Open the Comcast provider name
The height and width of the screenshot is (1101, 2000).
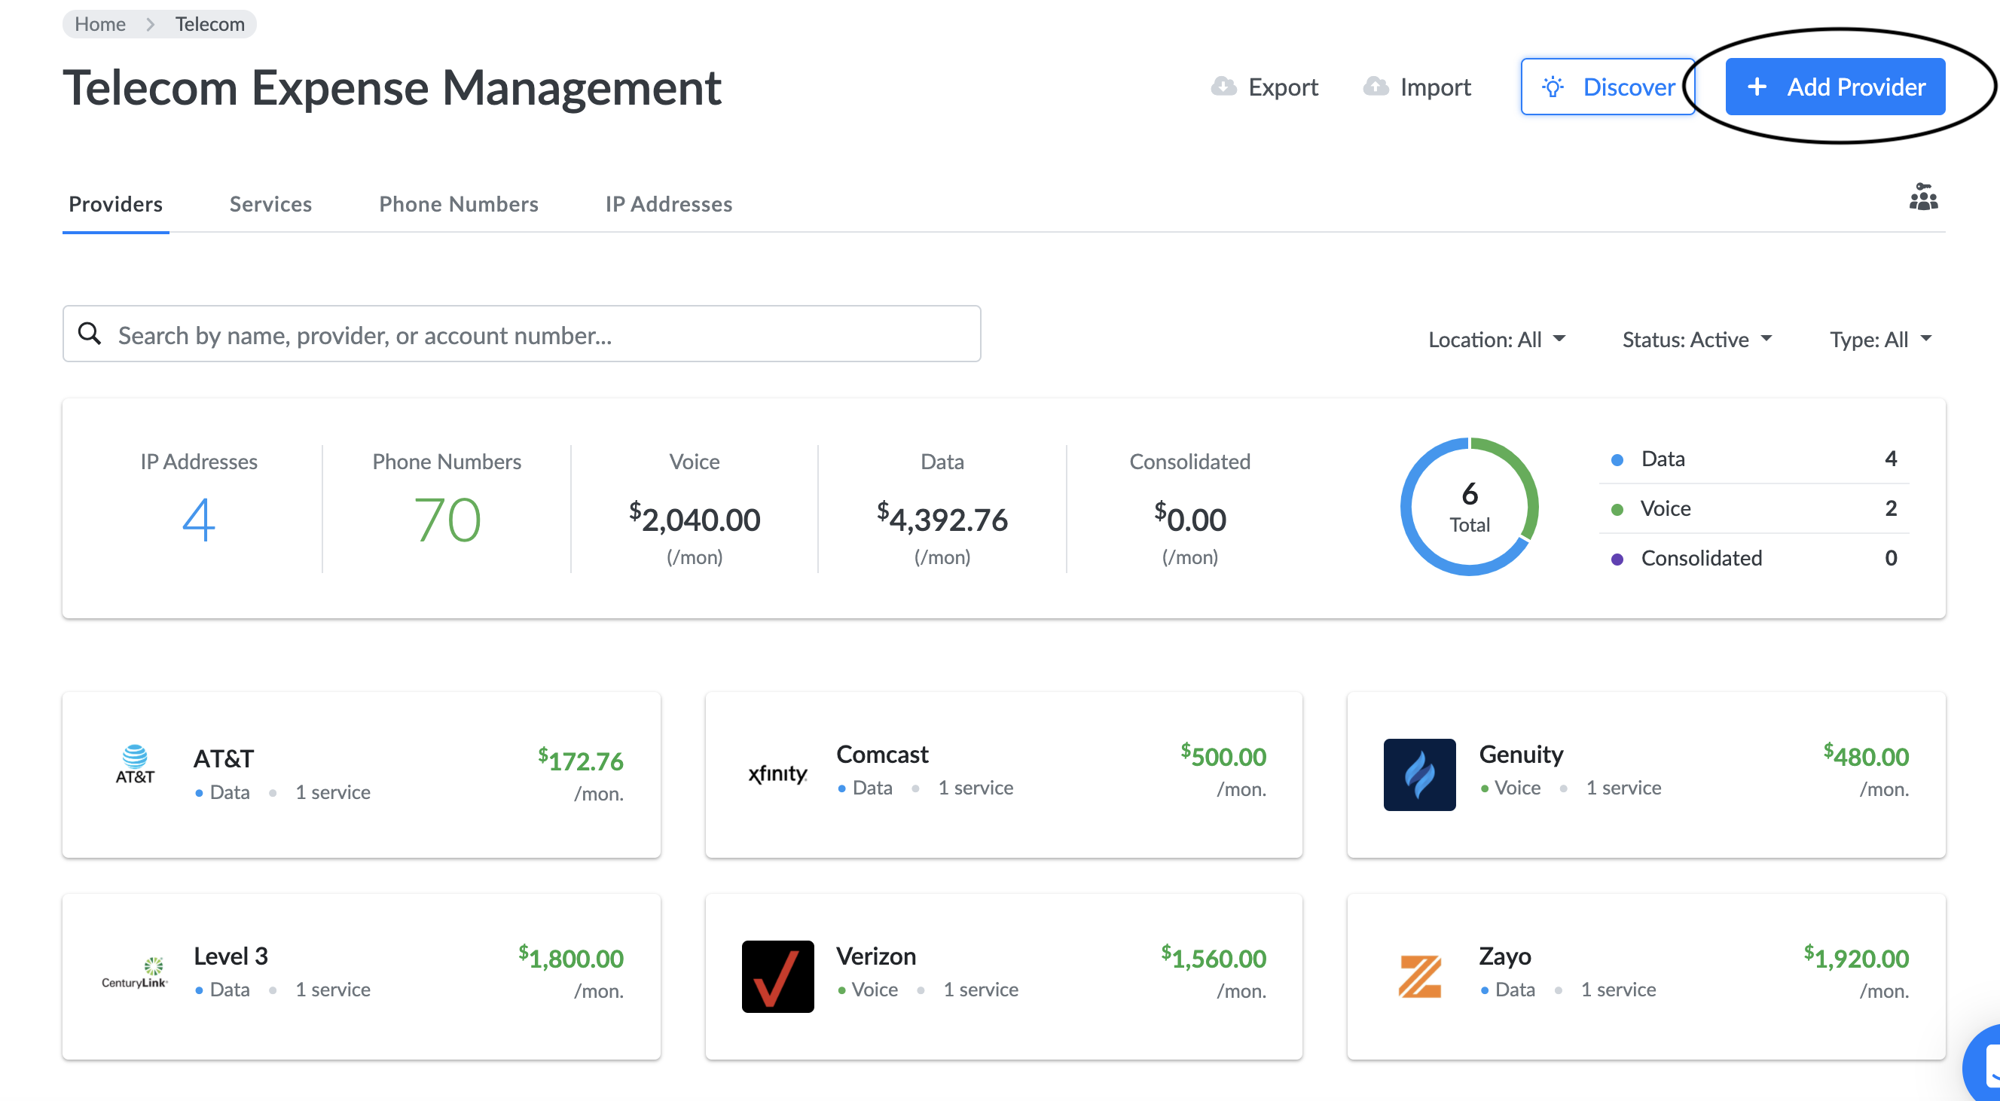pyautogui.click(x=882, y=754)
